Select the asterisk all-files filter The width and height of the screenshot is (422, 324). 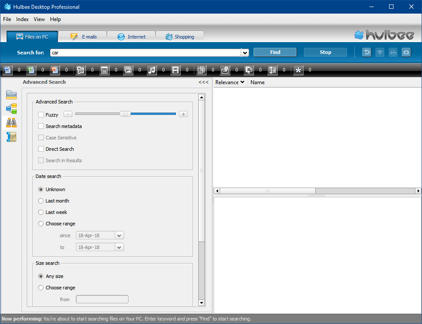[x=298, y=70]
